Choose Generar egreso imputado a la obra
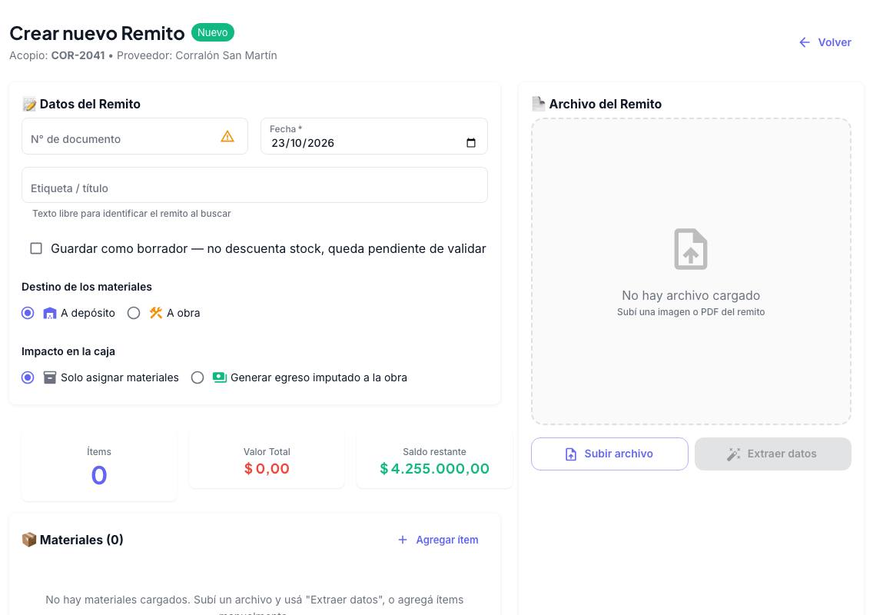This screenshot has width=873, height=615. pyautogui.click(x=198, y=377)
